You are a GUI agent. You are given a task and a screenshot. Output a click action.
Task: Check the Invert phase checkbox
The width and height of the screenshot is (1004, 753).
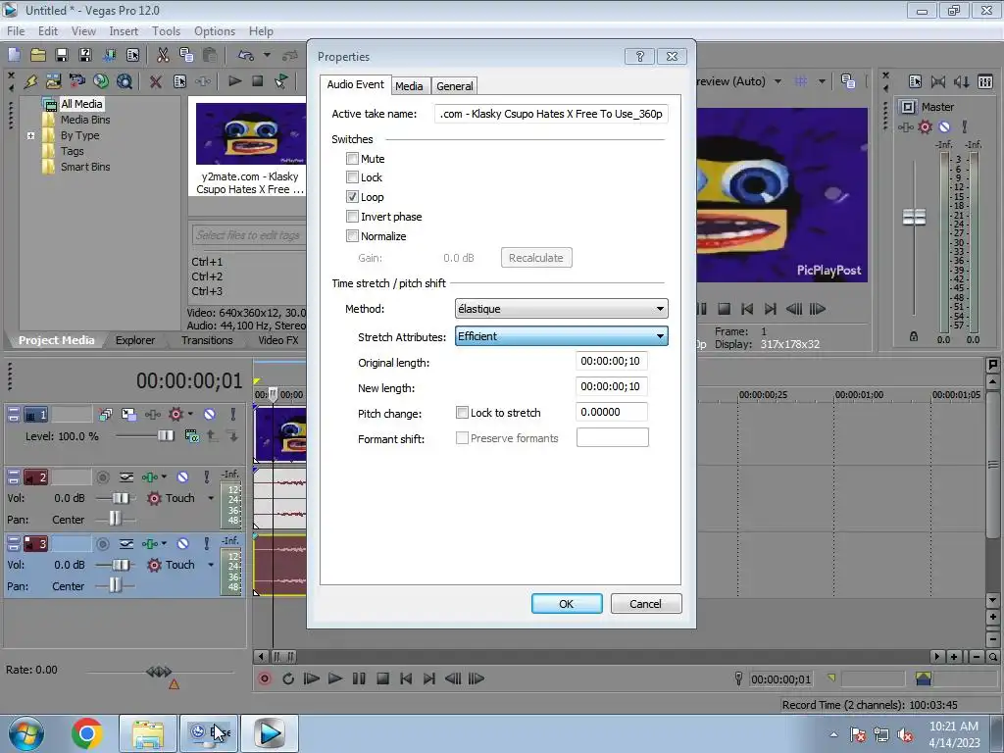(x=352, y=217)
